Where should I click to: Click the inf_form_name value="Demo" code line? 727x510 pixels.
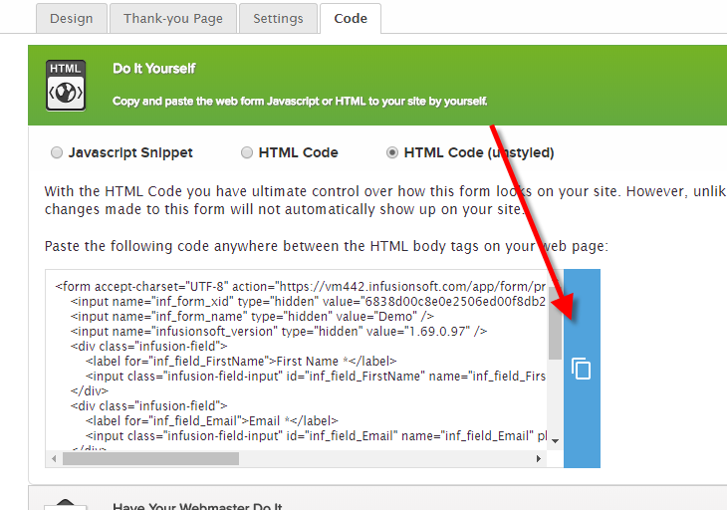pyautogui.click(x=252, y=316)
